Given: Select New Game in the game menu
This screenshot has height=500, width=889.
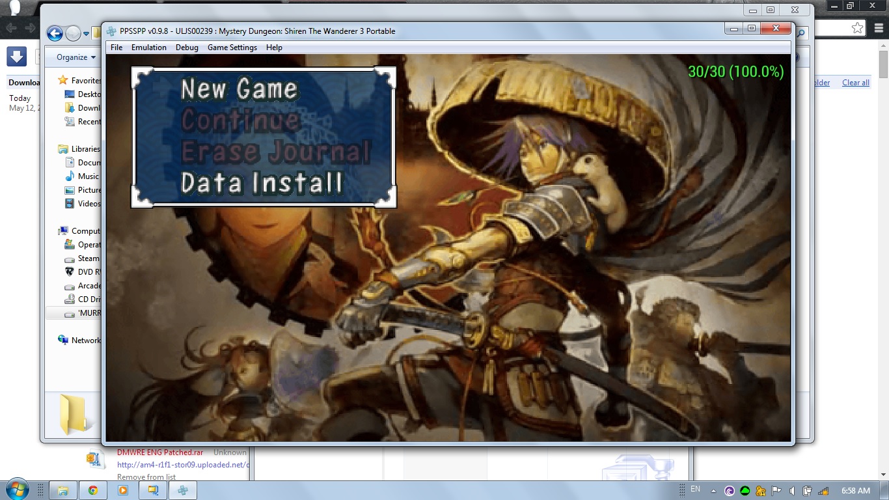Looking at the screenshot, I should [239, 89].
